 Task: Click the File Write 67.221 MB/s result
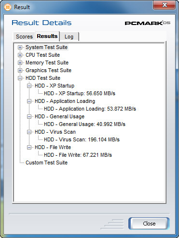point(78,155)
